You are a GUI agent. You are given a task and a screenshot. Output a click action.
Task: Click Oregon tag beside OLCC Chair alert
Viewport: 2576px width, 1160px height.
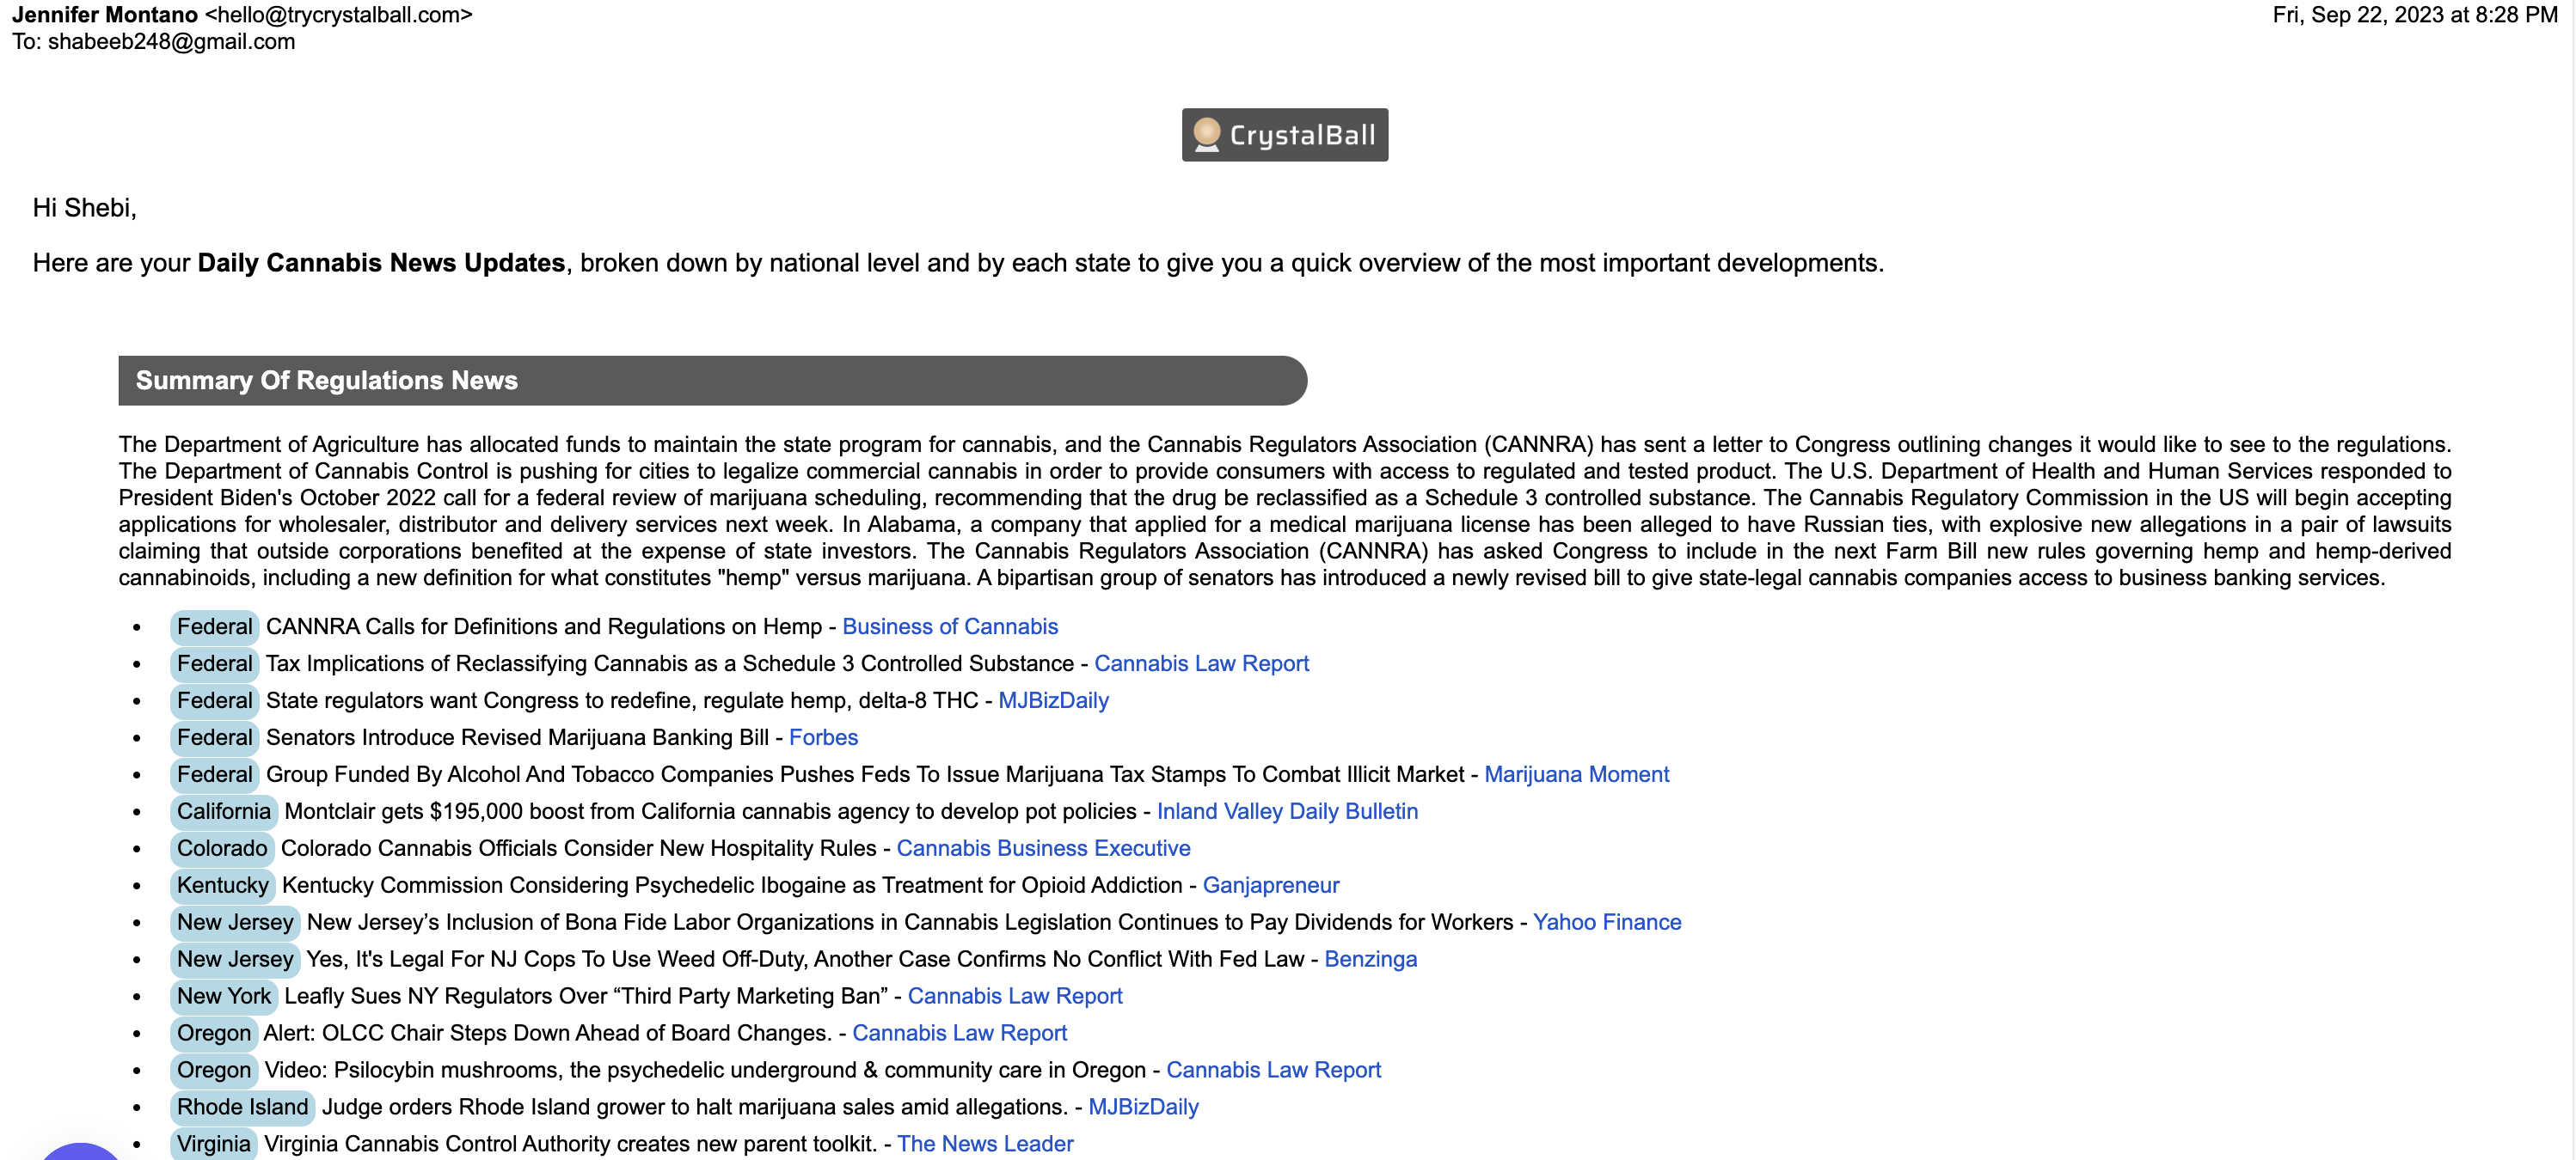click(x=214, y=1033)
